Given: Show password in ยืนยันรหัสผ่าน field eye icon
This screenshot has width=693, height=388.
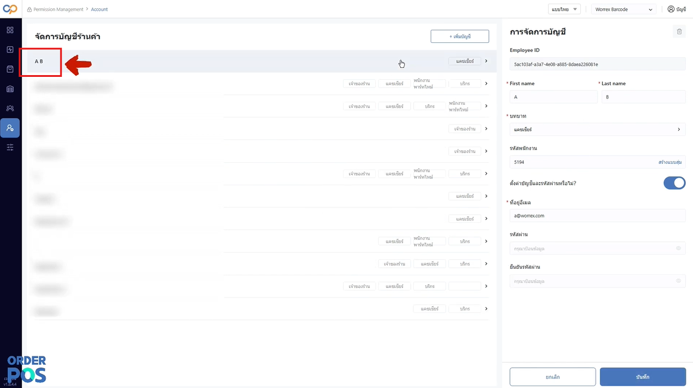Looking at the screenshot, I should point(679,281).
